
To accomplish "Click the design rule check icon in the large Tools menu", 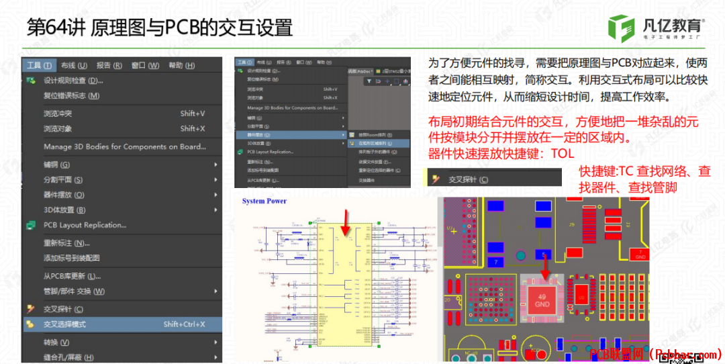I will [31, 81].
